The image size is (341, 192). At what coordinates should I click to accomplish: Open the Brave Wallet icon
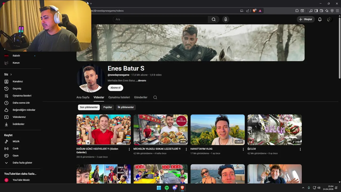point(321,11)
